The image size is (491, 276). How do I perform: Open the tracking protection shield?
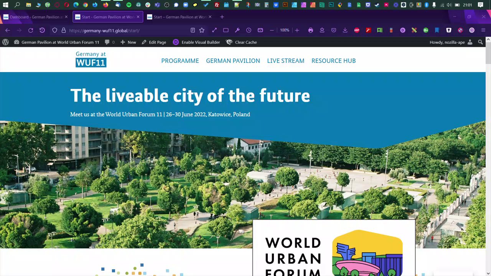coord(55,30)
